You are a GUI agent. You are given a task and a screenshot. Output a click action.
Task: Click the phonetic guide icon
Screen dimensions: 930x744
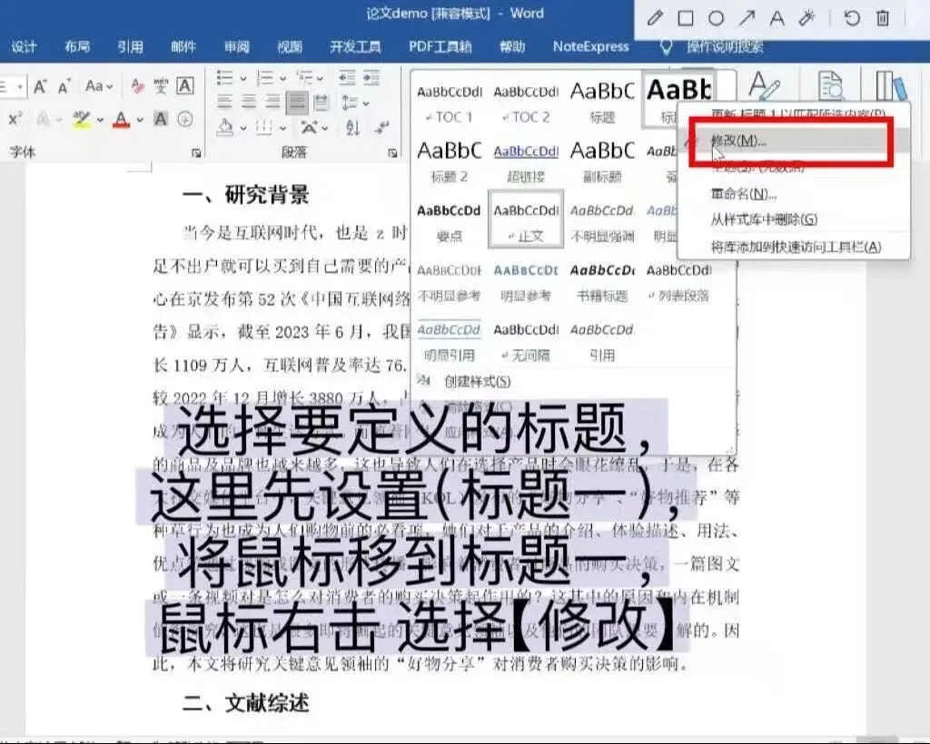click(x=161, y=86)
